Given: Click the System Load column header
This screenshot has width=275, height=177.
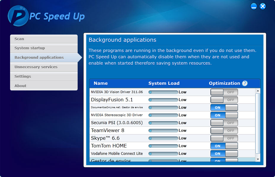Looking at the screenshot, I should (164, 83).
